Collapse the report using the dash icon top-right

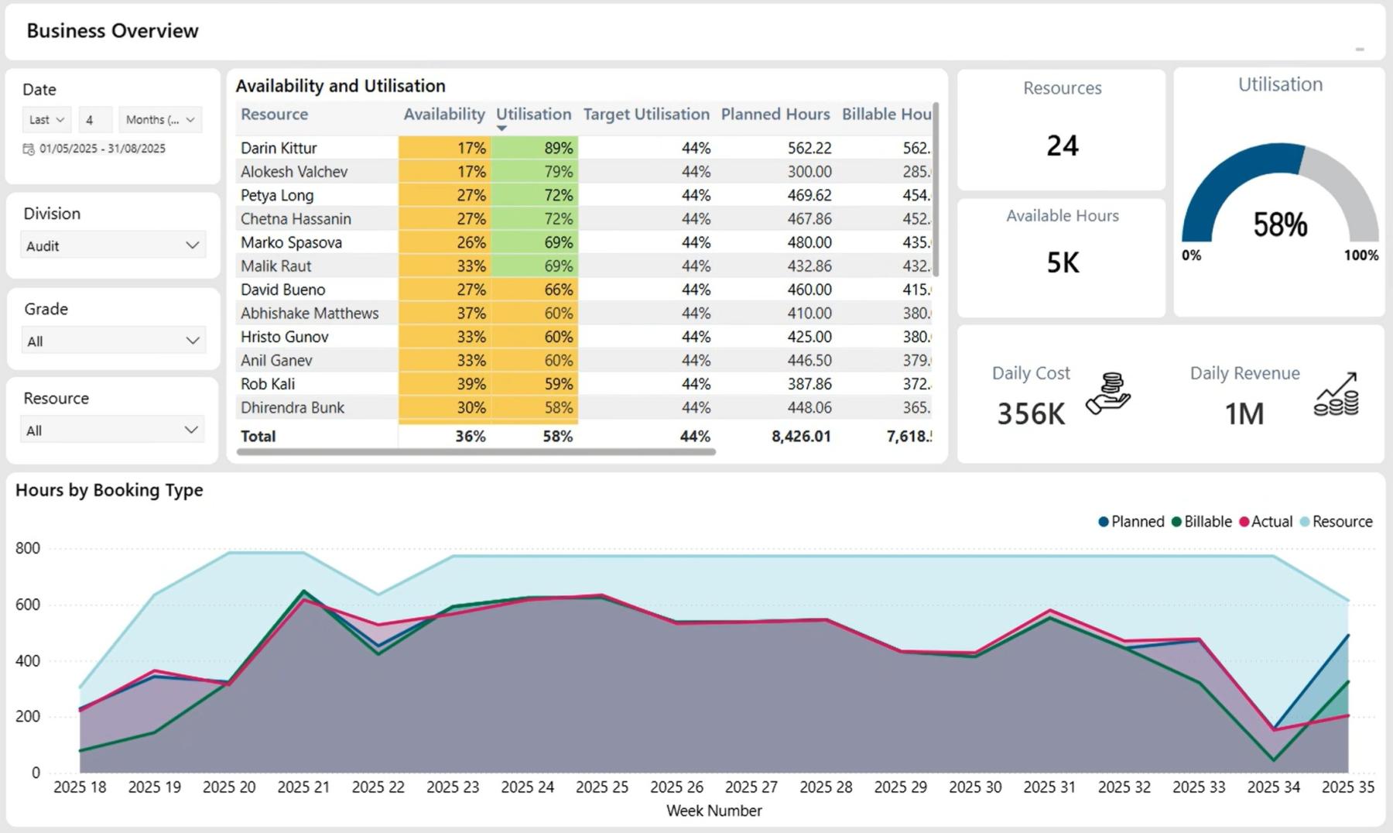pyautogui.click(x=1359, y=48)
